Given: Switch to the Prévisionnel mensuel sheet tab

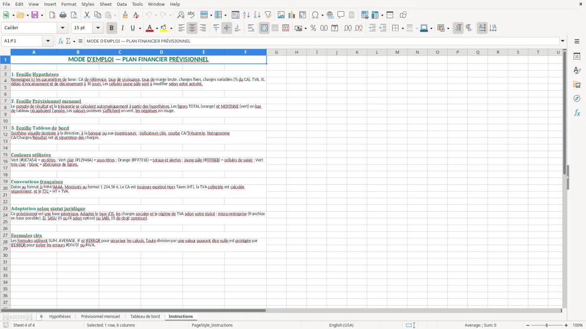Looking at the screenshot, I should coord(100,316).
